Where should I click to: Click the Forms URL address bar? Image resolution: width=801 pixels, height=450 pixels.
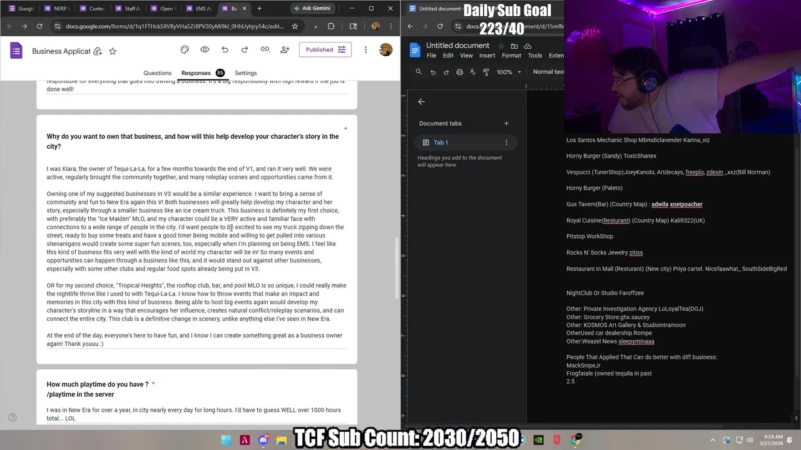tap(175, 26)
